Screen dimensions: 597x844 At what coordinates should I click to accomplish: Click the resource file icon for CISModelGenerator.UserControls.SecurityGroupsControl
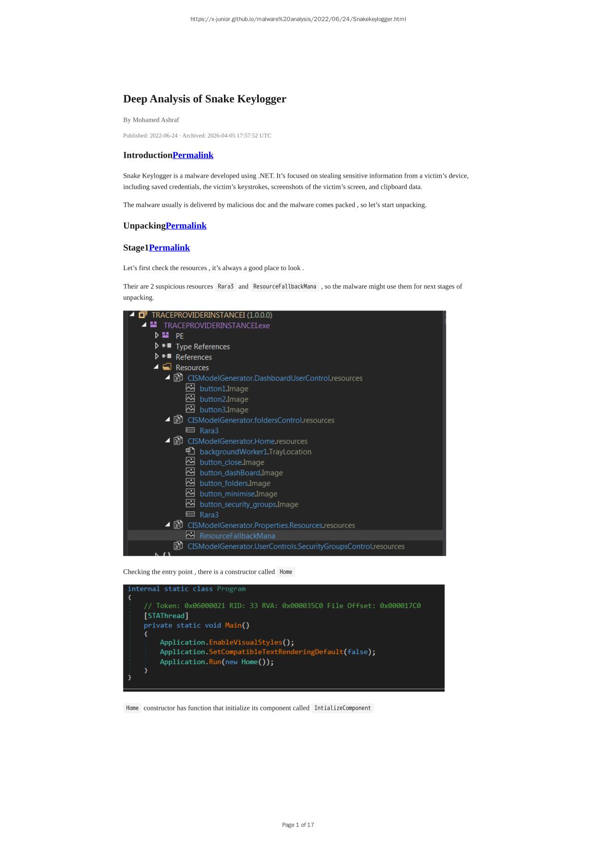[x=178, y=546]
